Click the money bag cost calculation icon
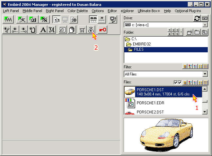Image resolution: width=212 pixels, height=156 pixels. 91,30
